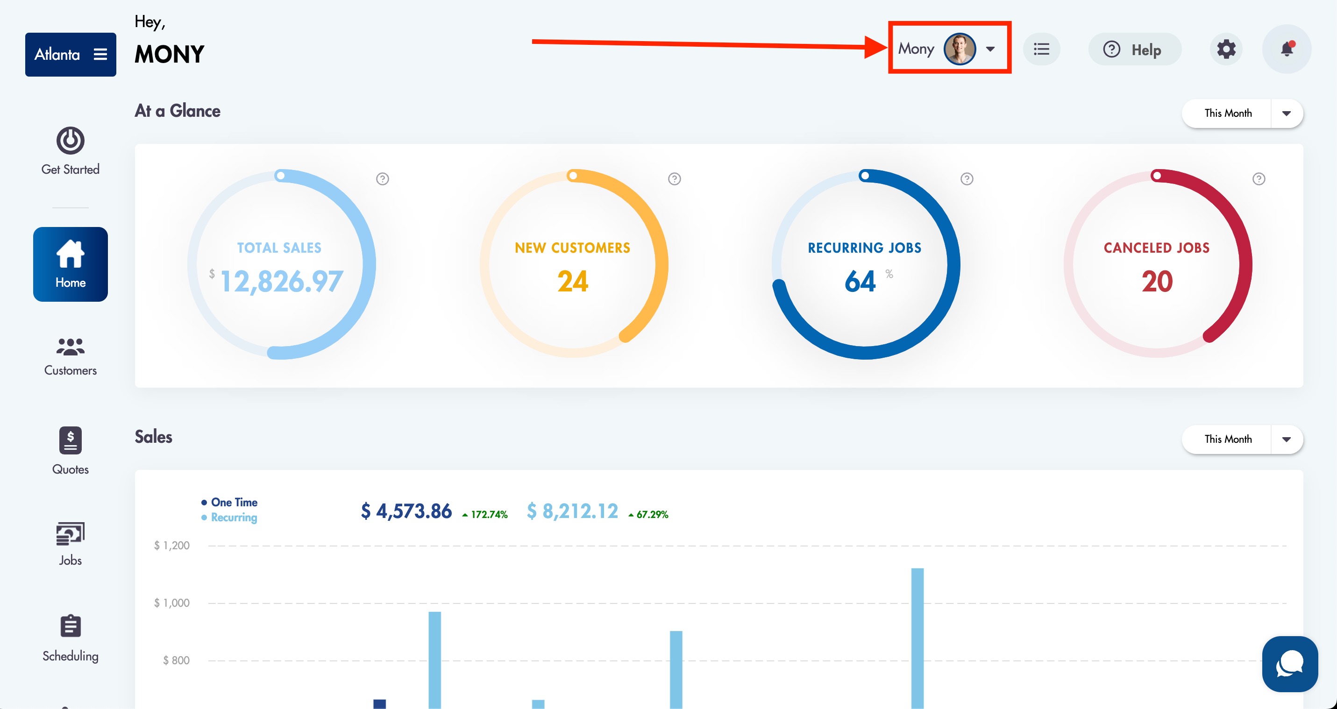Click the list view icon in header
Image resolution: width=1337 pixels, height=709 pixels.
pyautogui.click(x=1041, y=50)
